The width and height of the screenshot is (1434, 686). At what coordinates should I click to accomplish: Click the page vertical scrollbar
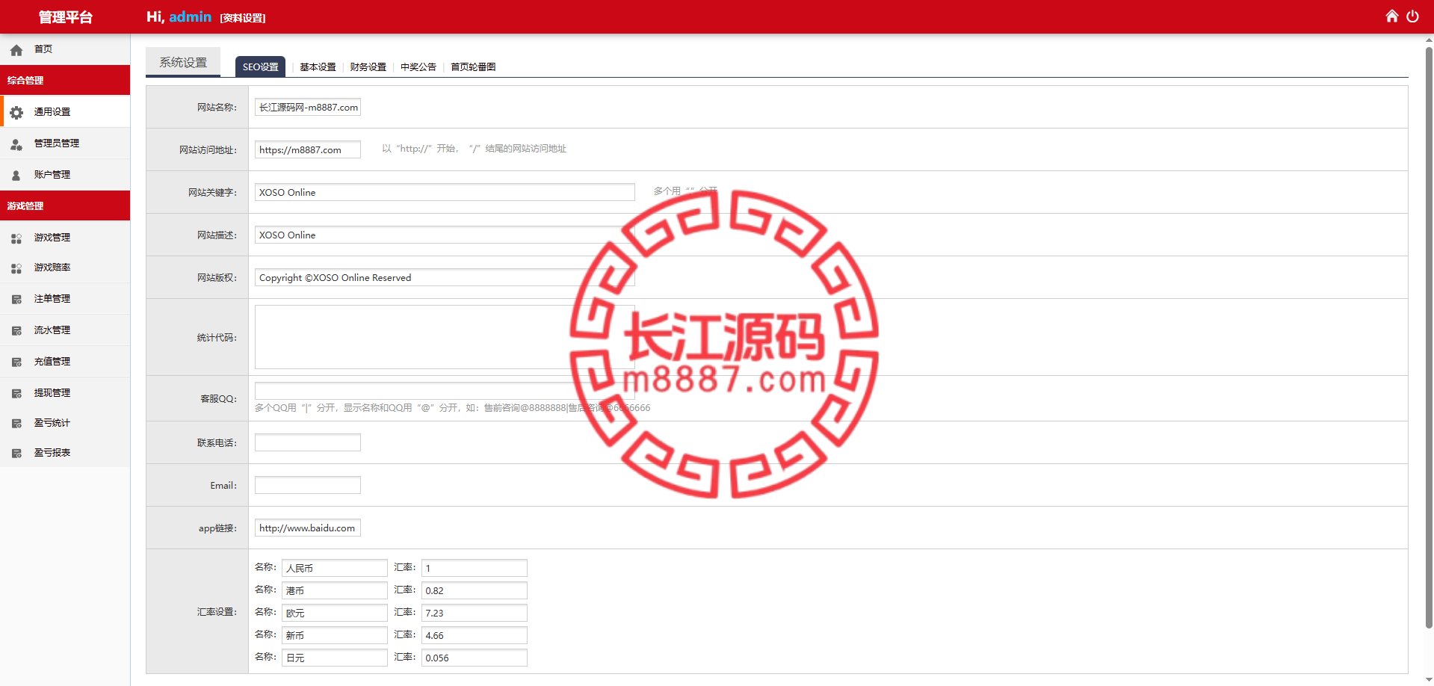click(x=1429, y=336)
